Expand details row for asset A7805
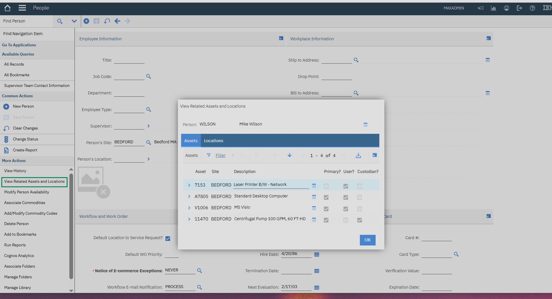 (x=189, y=197)
